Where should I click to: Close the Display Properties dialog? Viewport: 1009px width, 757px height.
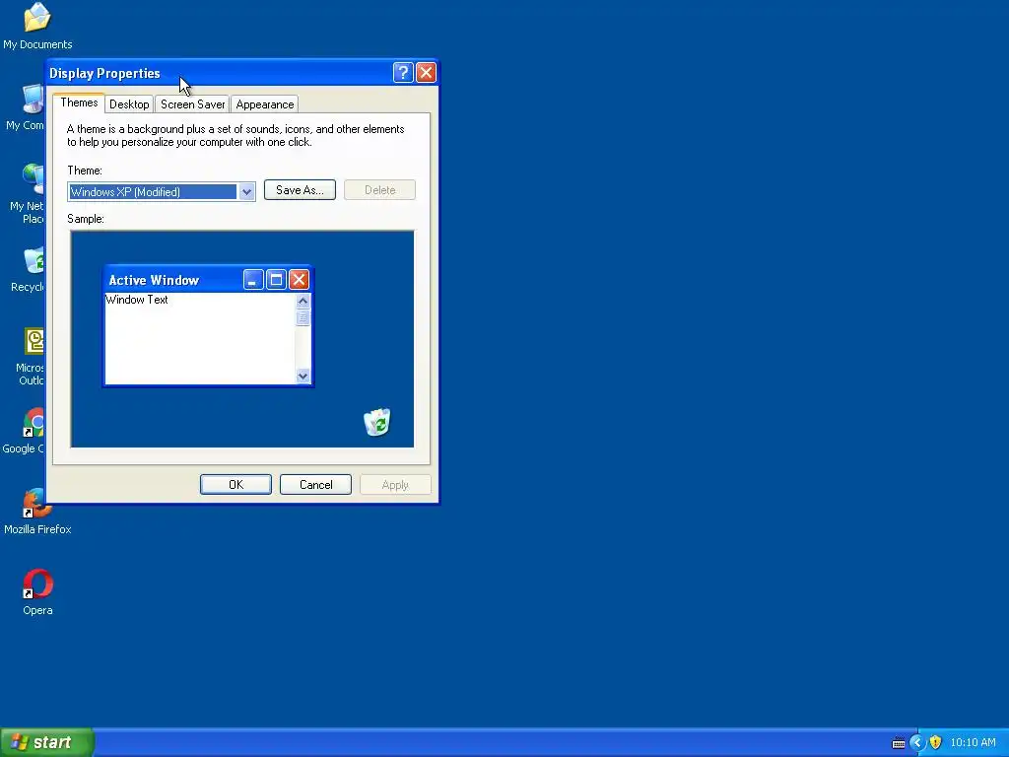pos(426,73)
